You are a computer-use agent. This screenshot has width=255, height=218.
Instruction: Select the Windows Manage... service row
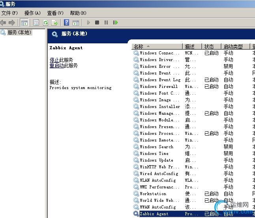point(193,113)
